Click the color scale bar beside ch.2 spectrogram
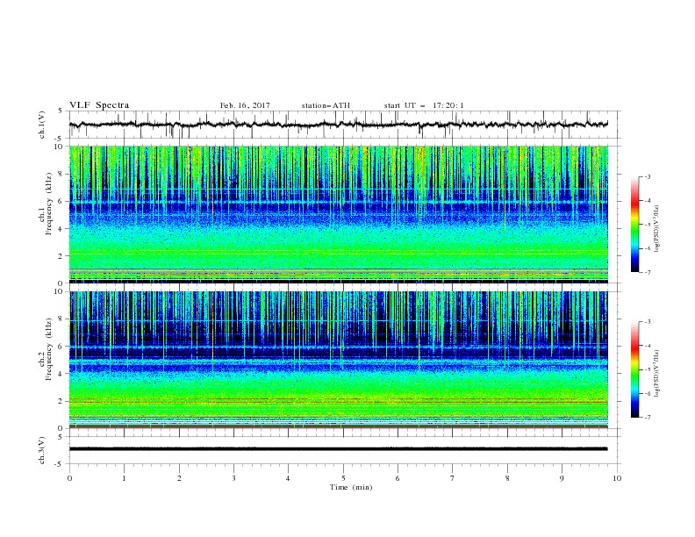 click(634, 369)
